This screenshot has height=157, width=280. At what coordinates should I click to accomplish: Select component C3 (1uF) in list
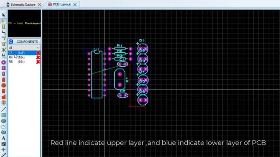pyautogui.click(x=24, y=53)
